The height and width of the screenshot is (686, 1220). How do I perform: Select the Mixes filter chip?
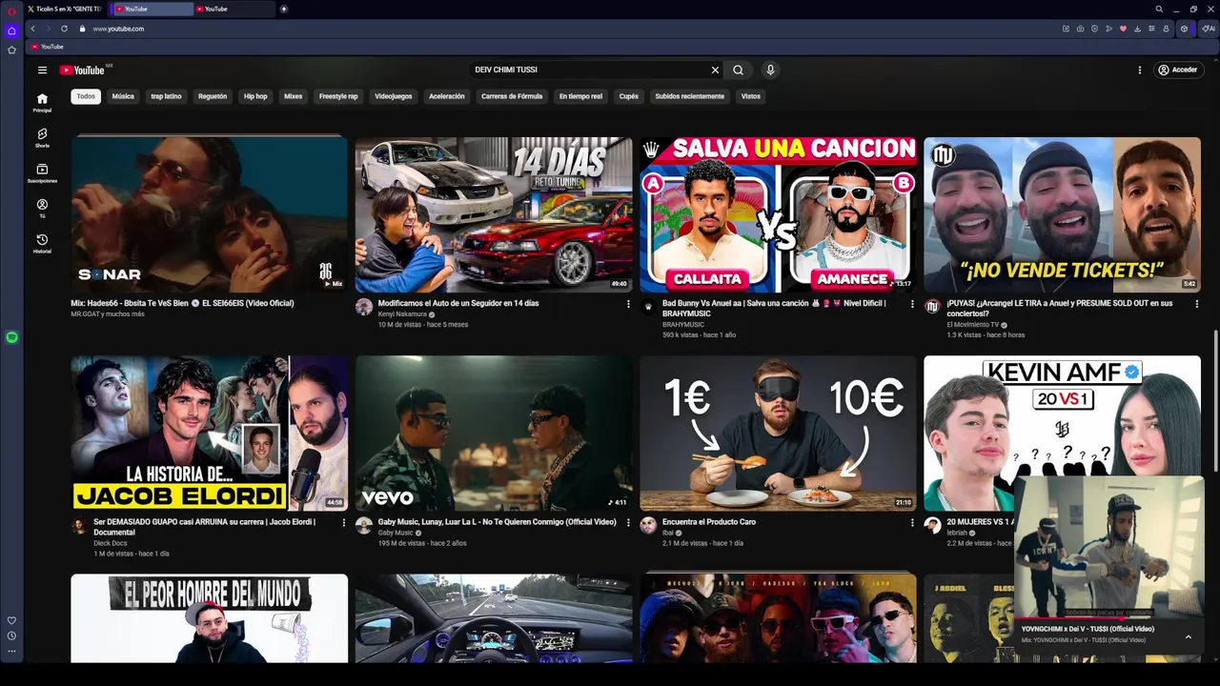[x=293, y=96]
